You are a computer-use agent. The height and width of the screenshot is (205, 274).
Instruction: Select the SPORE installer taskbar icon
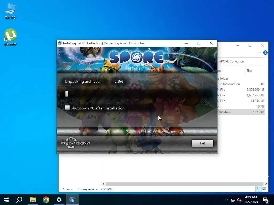[x=72, y=200]
